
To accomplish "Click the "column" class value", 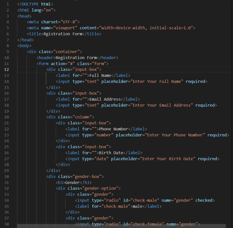I will pyautogui.click(x=82, y=117).
